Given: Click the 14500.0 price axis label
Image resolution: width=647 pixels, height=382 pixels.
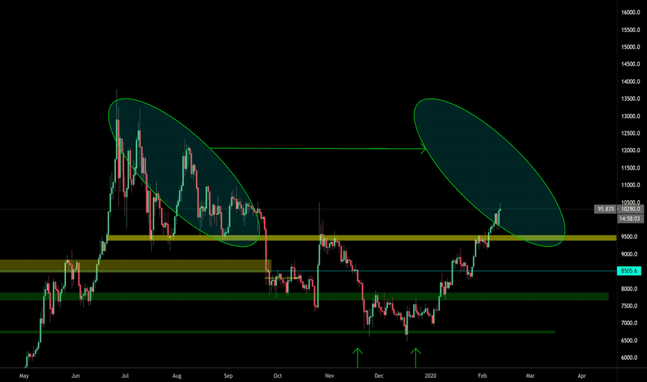Looking at the screenshot, I should point(630,64).
